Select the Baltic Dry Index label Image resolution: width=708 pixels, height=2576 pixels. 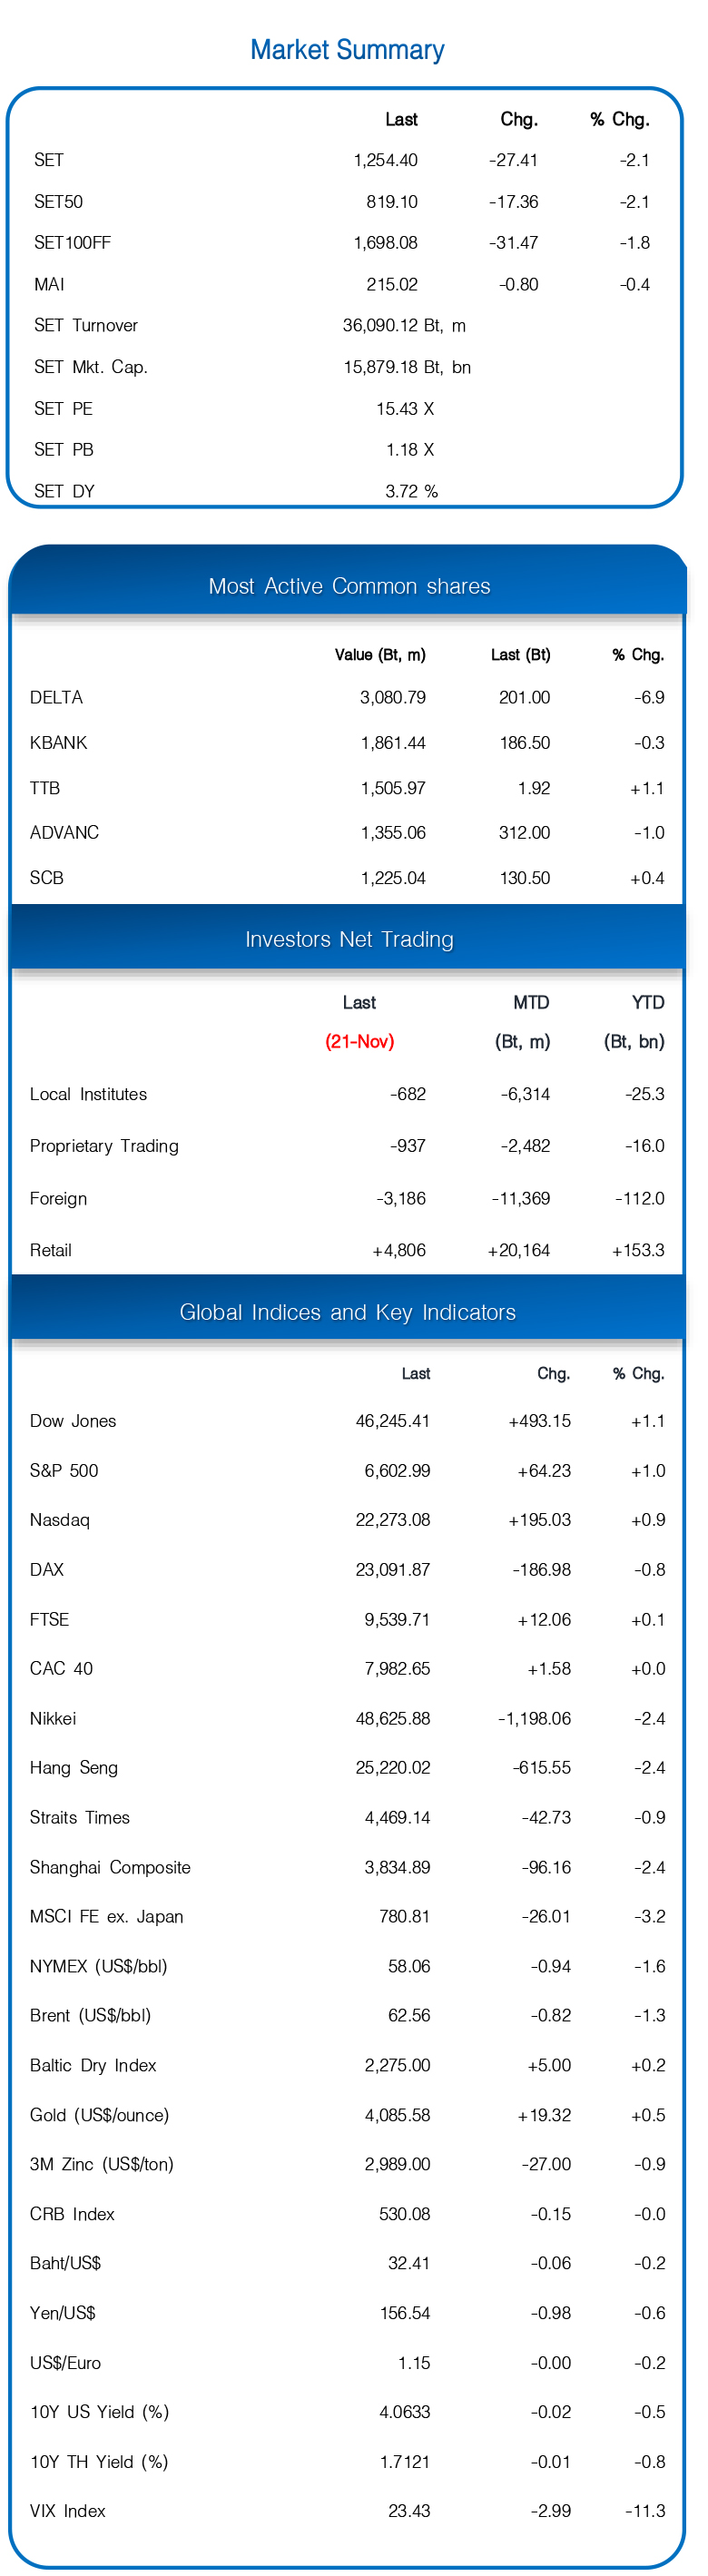[93, 2065]
